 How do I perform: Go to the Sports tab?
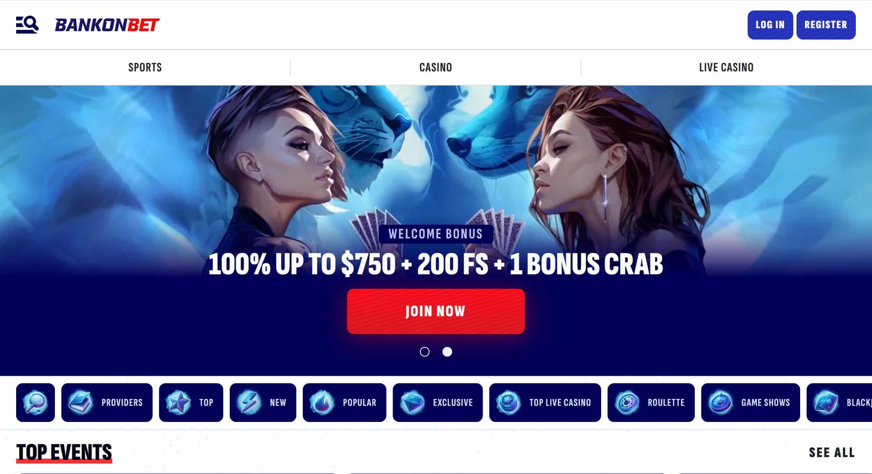pos(145,67)
